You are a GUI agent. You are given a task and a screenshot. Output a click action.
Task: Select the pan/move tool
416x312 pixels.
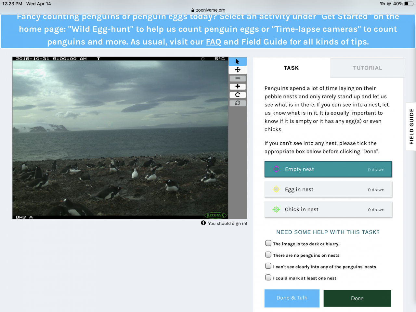(238, 70)
